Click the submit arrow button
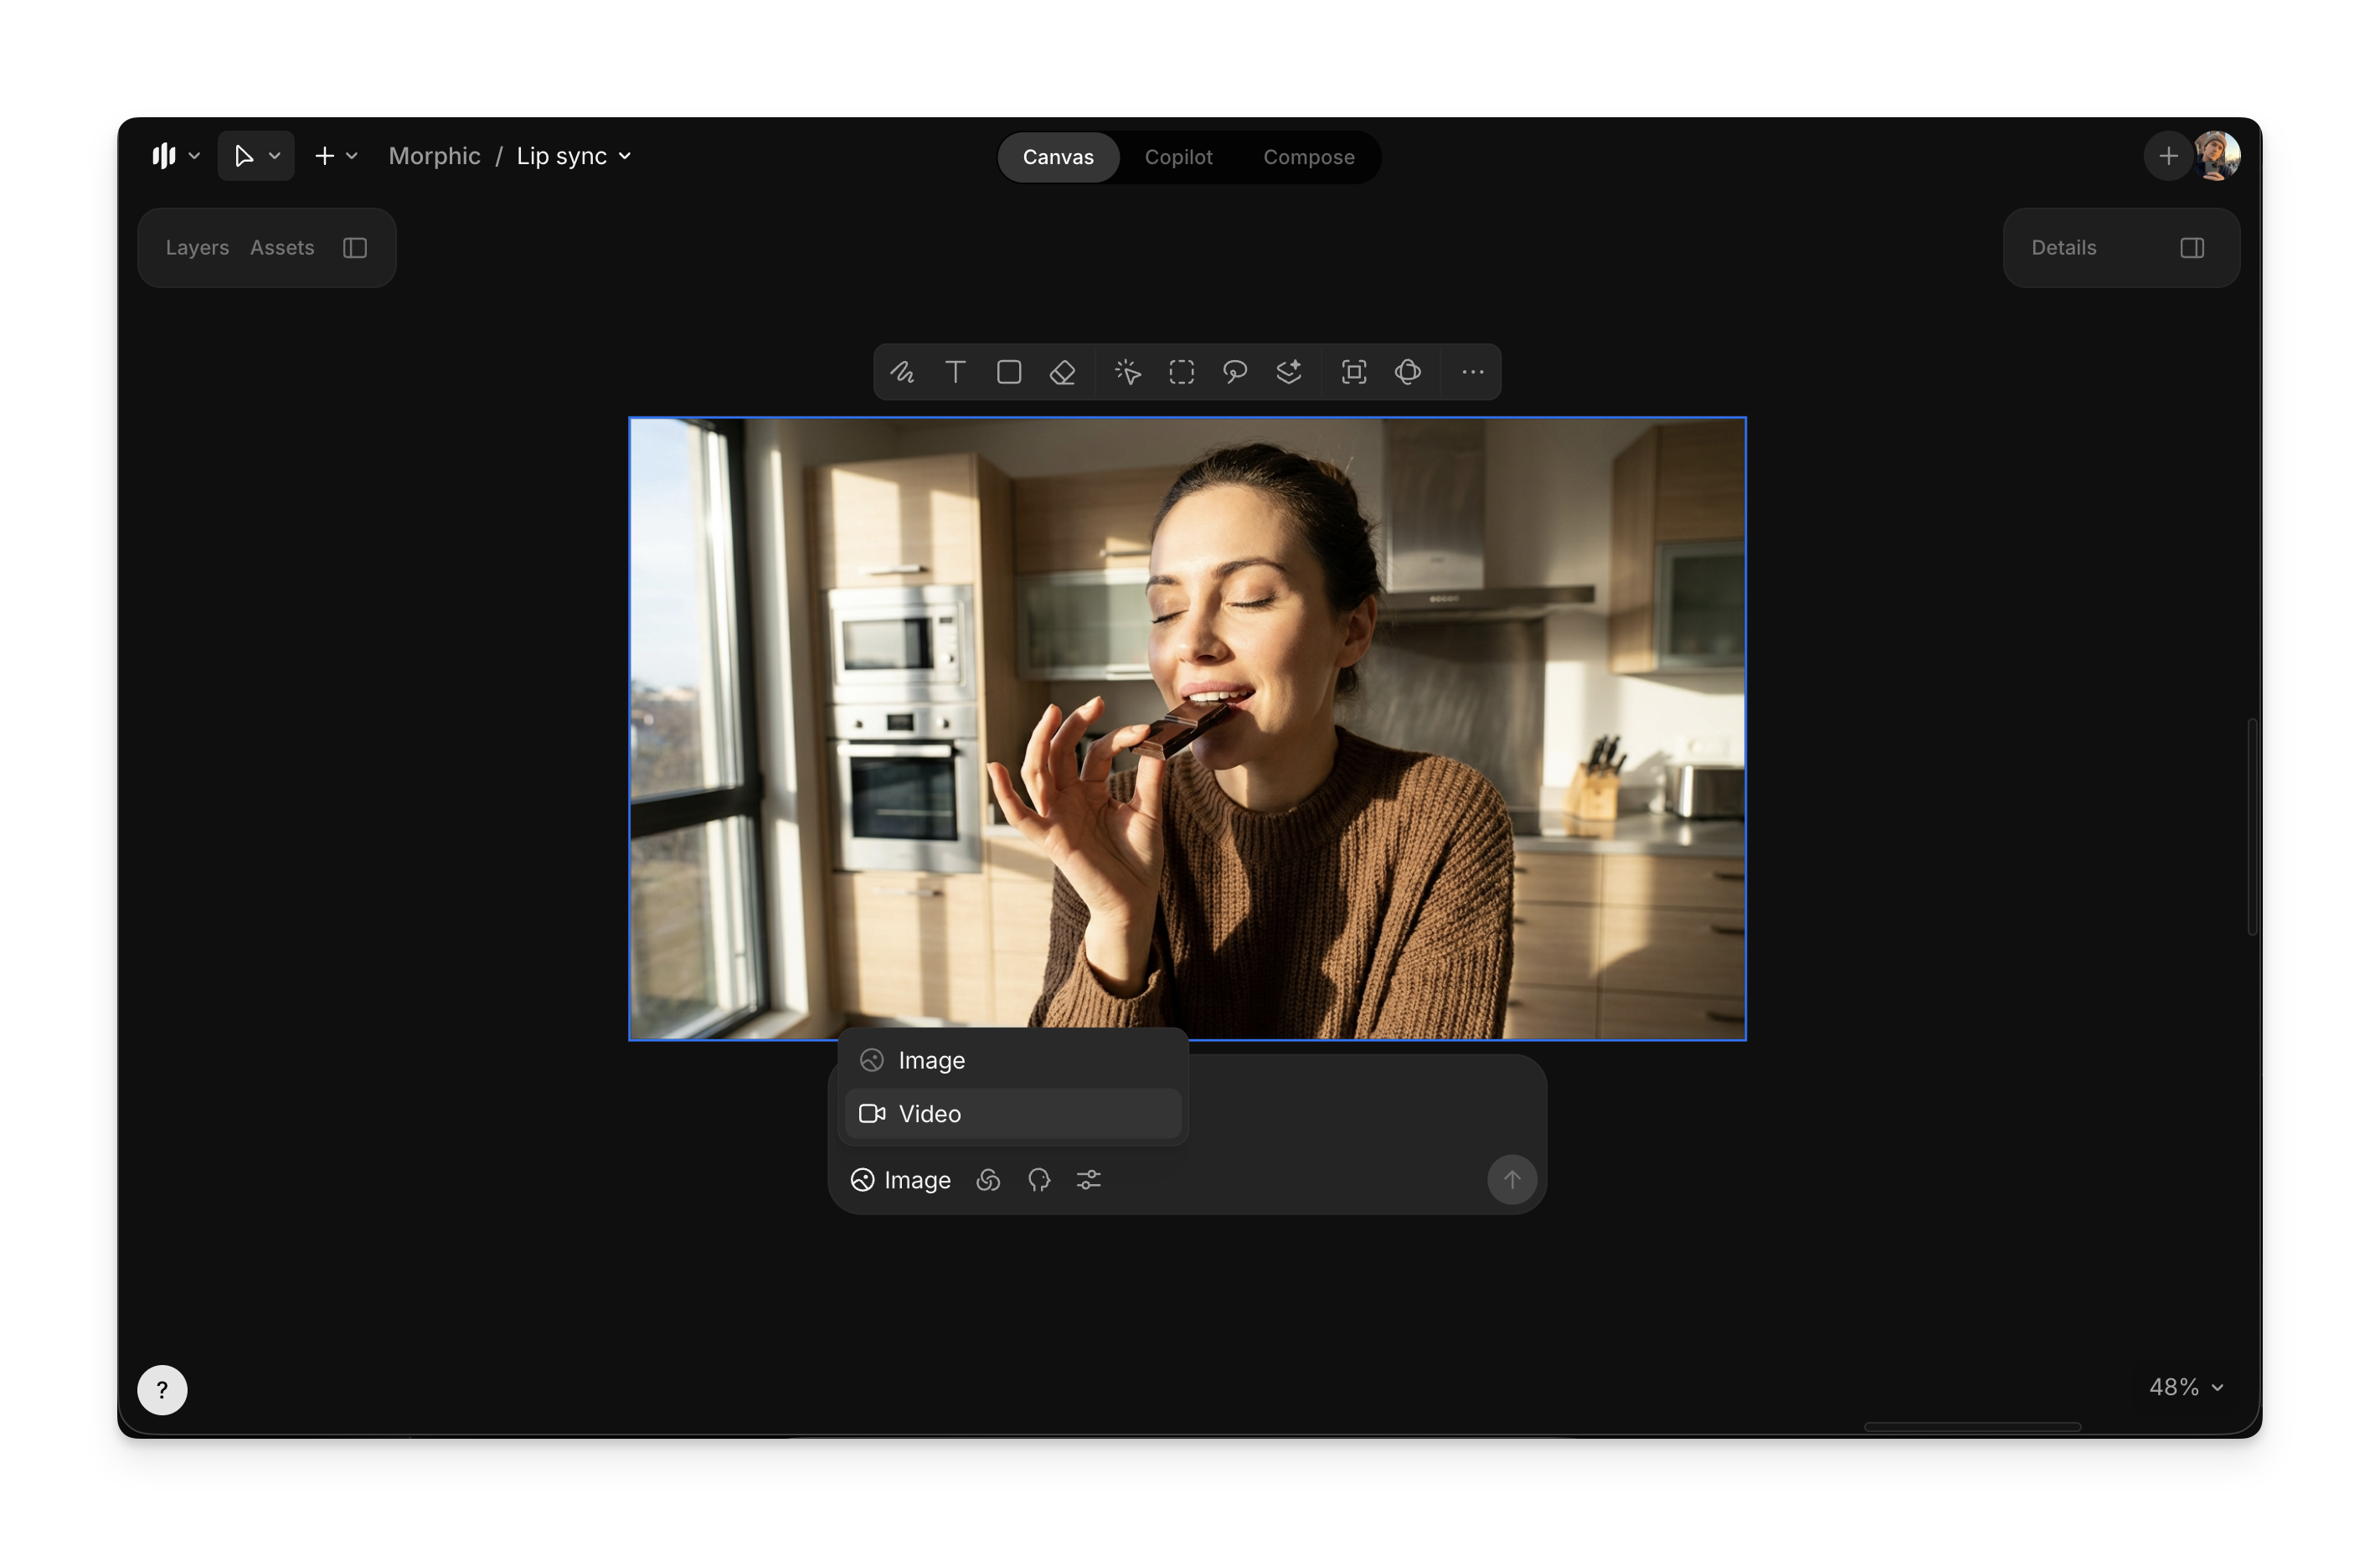The image size is (2380, 1556). point(1511,1180)
